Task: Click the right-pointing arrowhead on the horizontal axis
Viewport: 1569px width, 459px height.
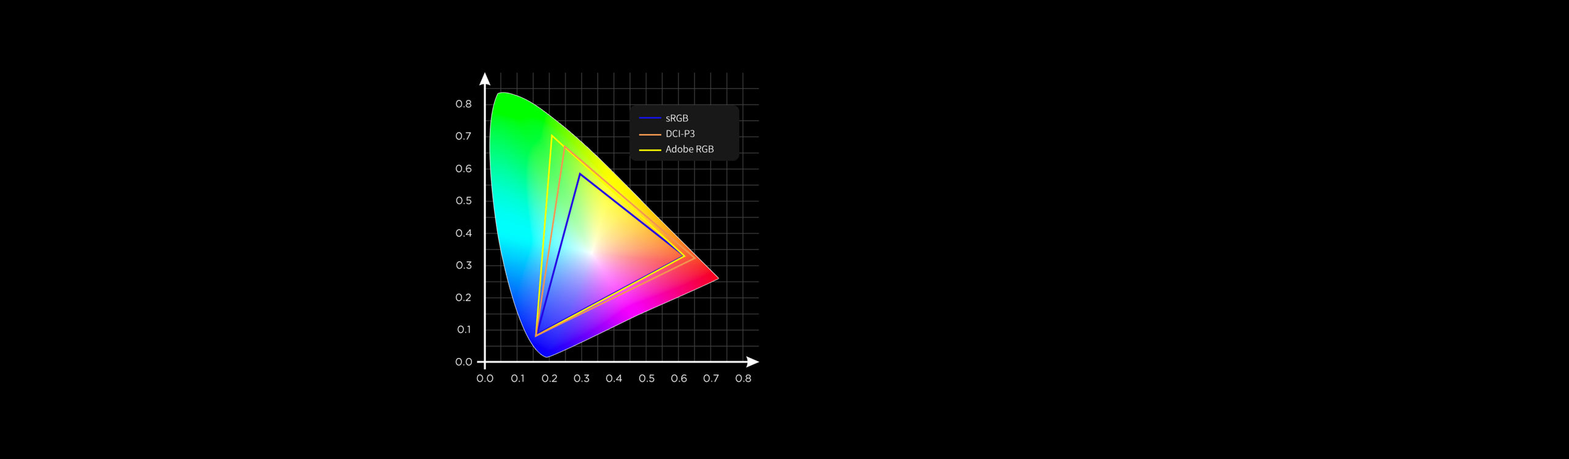Action: coord(753,362)
